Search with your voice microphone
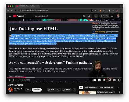Viewport: 129px width, 102px height. pyautogui.click(x=96, y=16)
